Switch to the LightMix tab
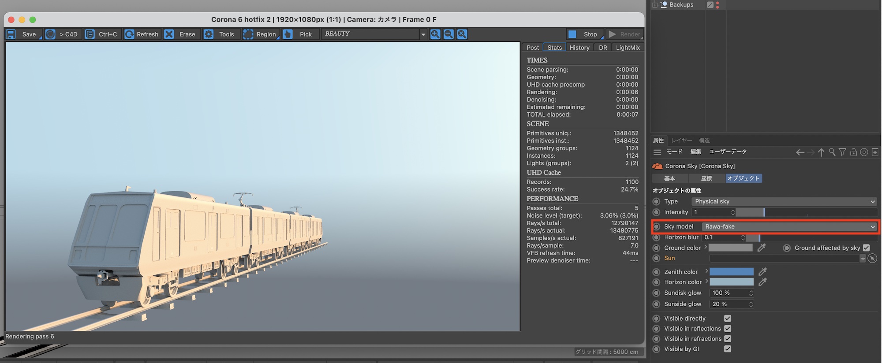Viewport: 882px width, 363px height. tap(628, 48)
